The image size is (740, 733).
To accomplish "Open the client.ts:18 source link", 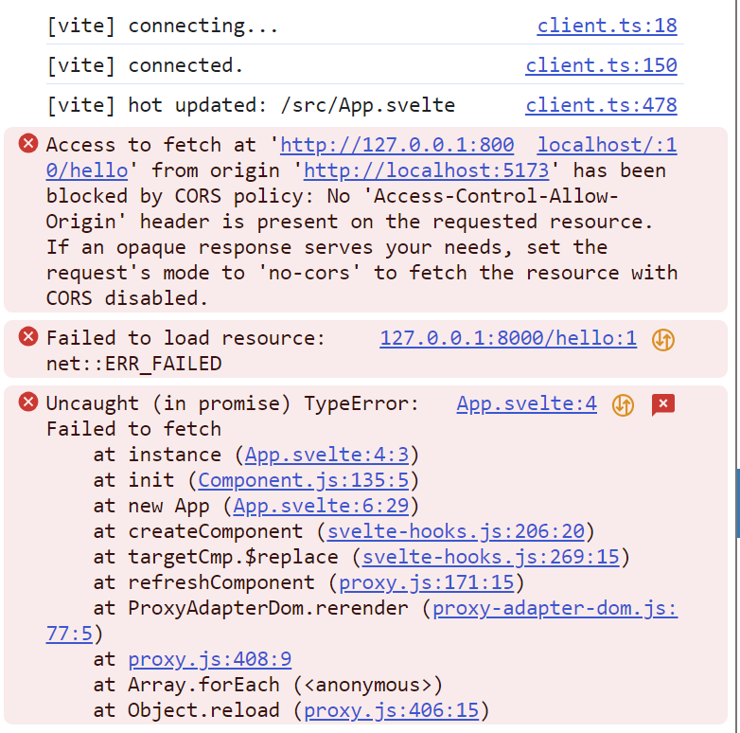I will pos(607,26).
